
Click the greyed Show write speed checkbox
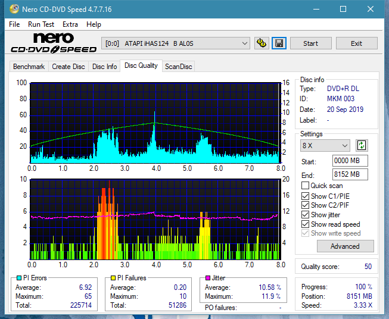click(x=305, y=233)
